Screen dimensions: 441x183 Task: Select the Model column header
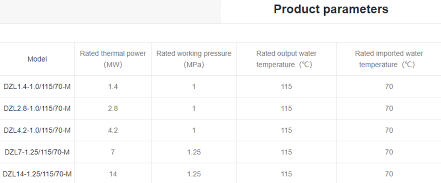[x=37, y=59]
